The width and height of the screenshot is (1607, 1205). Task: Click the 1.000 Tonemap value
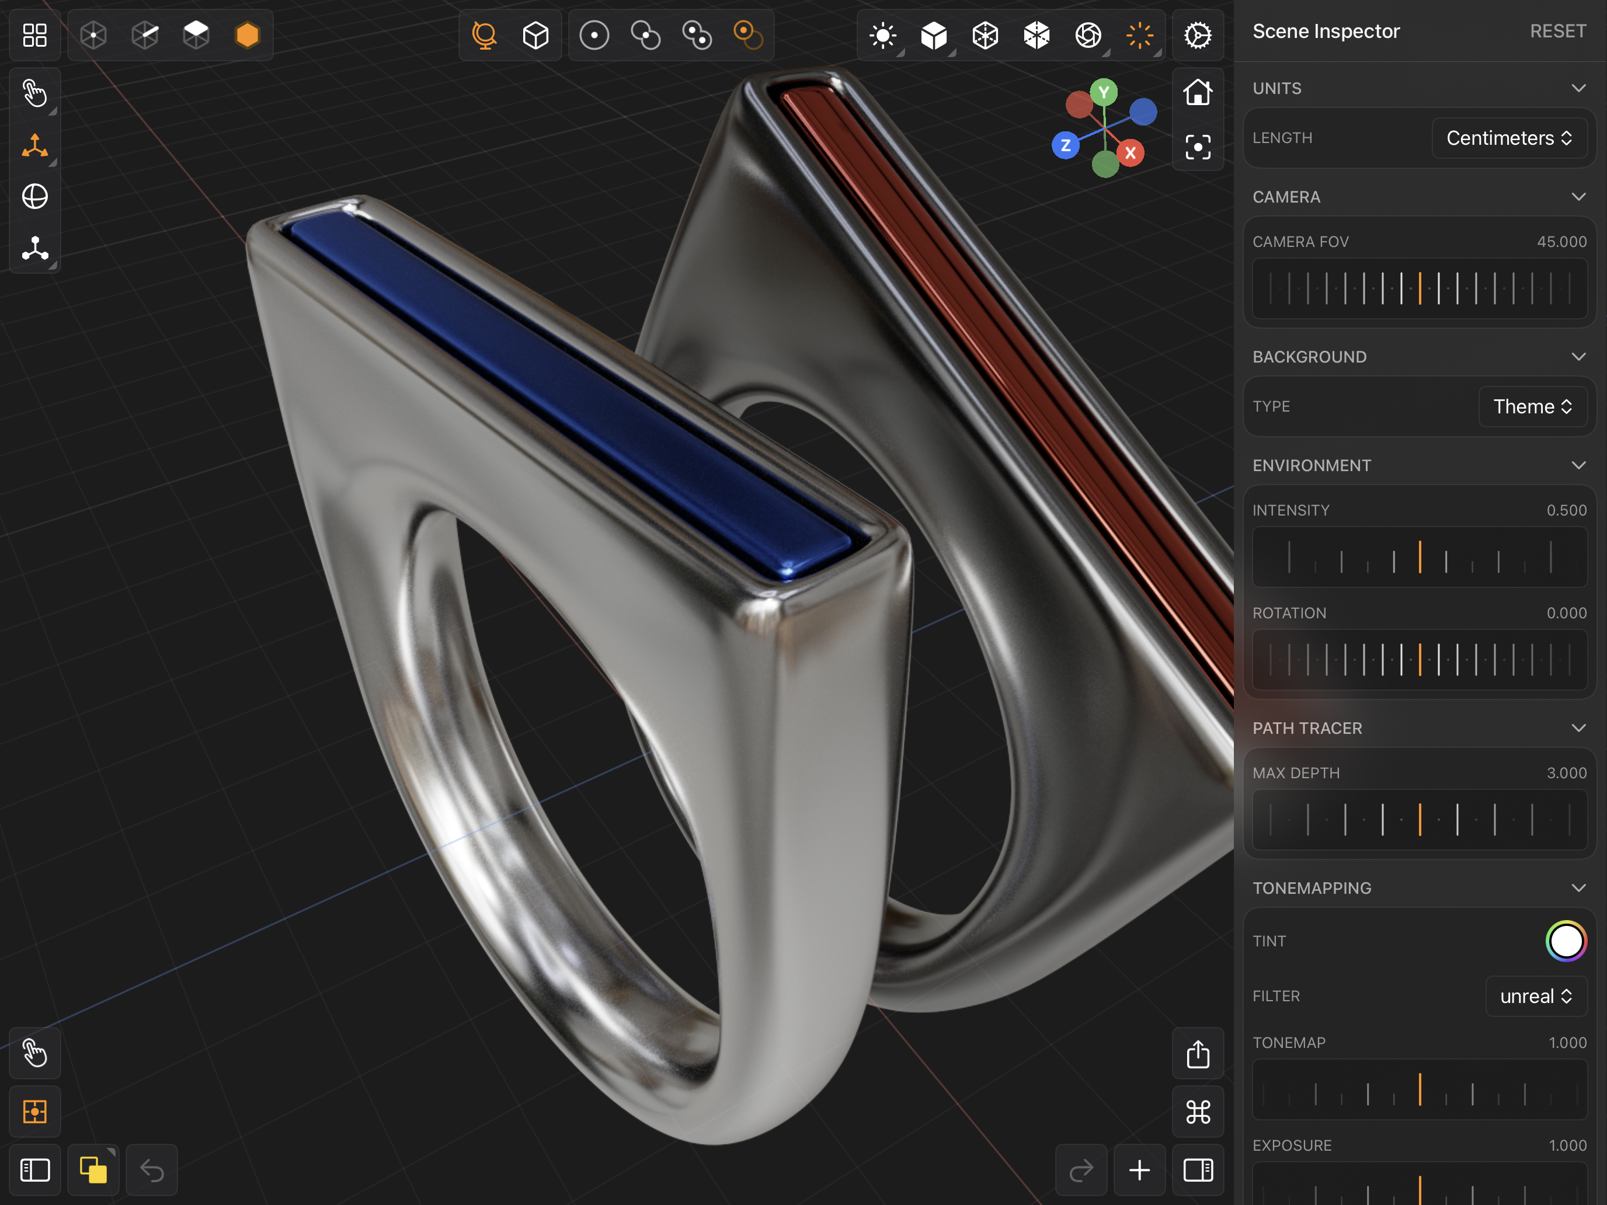pos(1567,1043)
